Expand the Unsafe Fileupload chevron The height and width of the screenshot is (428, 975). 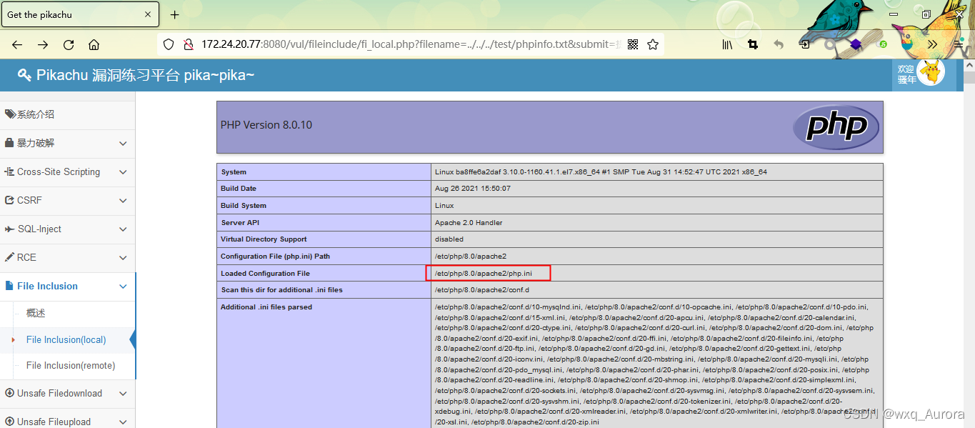123,422
